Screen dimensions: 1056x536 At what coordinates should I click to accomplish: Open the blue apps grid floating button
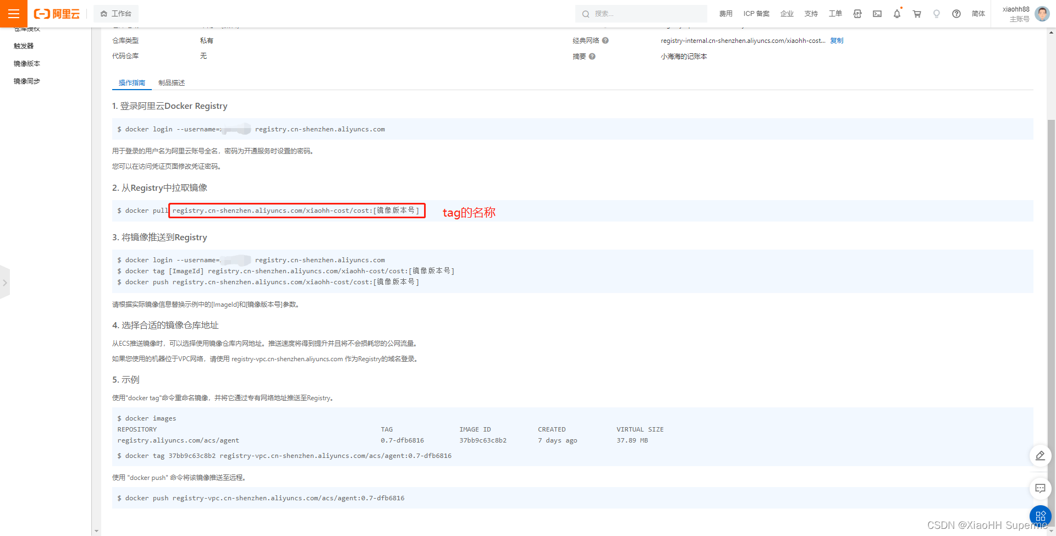pos(1040,516)
